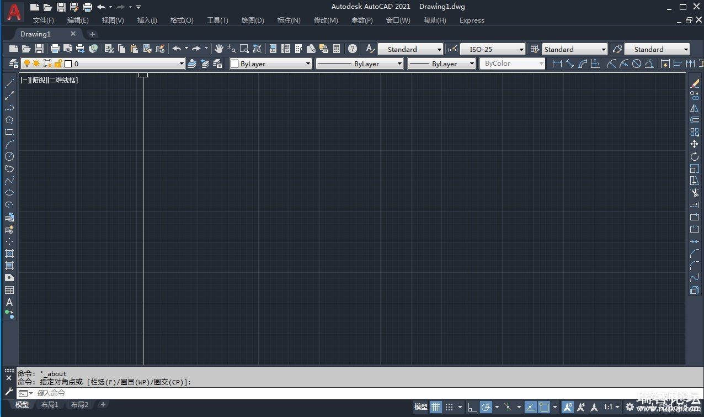The width and height of the screenshot is (704, 417).
Task: Toggle auto-scale annotation in status bar
Action: [x=581, y=407]
